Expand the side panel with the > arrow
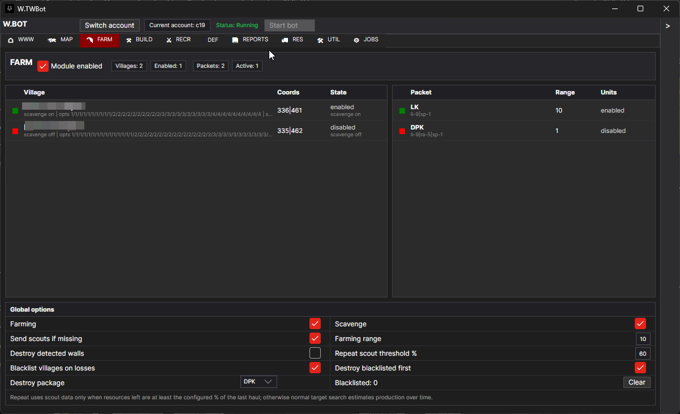The image size is (680, 414). coord(668,26)
